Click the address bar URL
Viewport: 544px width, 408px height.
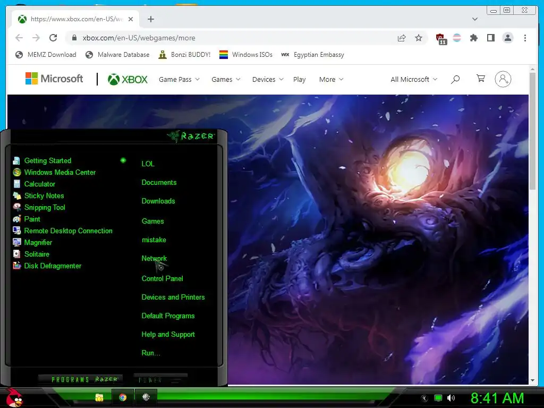(139, 38)
